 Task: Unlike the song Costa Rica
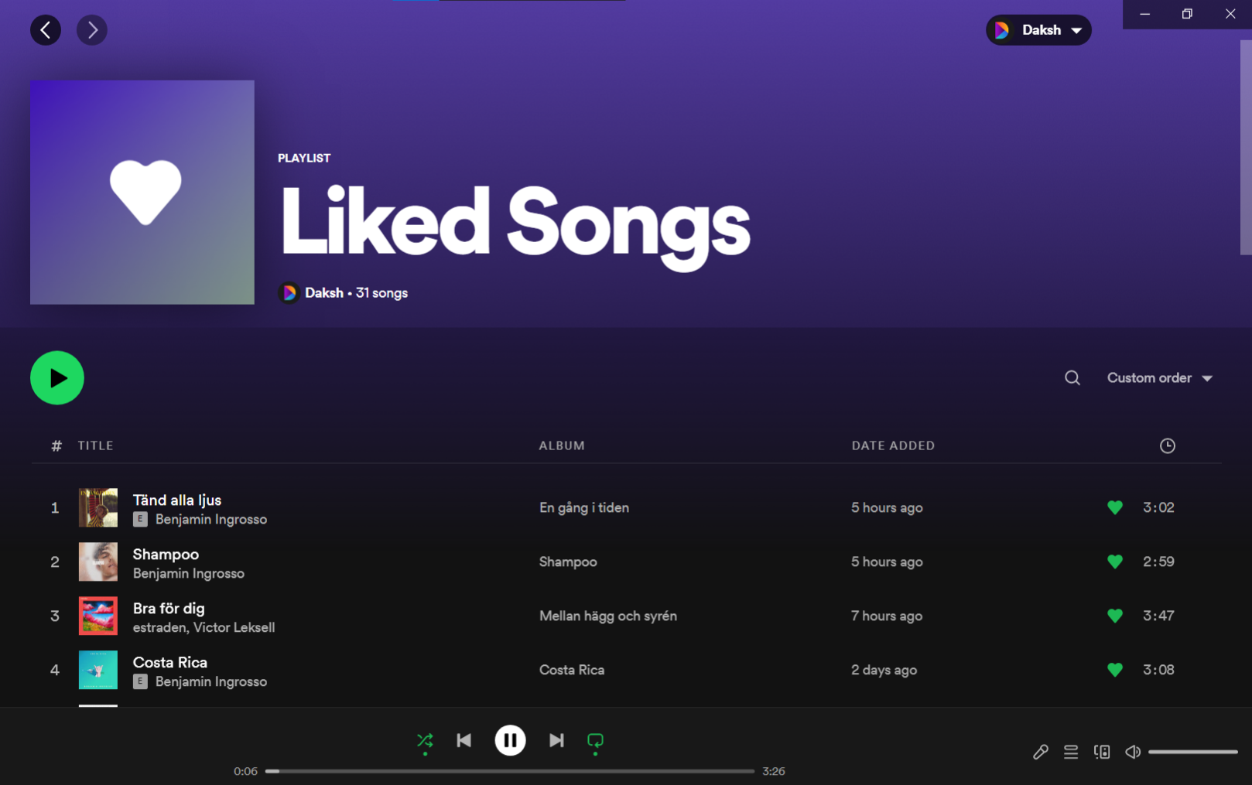[x=1115, y=670]
